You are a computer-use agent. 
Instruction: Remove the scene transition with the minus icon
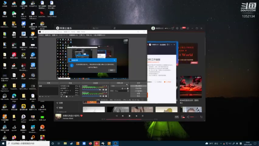point(125,89)
